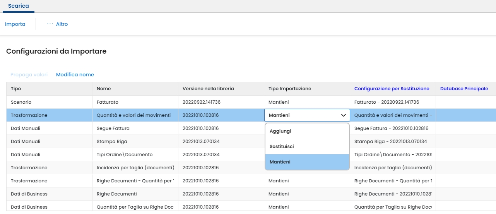Click the Database Principale column header
Image resolution: width=496 pixels, height=214 pixels.
[x=464, y=89]
